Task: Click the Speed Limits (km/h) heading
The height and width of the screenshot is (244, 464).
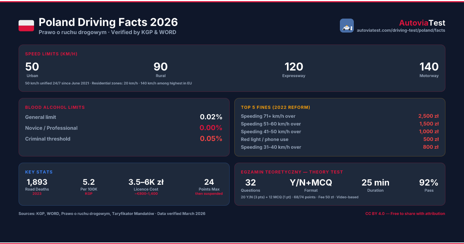Action: [x=51, y=54]
